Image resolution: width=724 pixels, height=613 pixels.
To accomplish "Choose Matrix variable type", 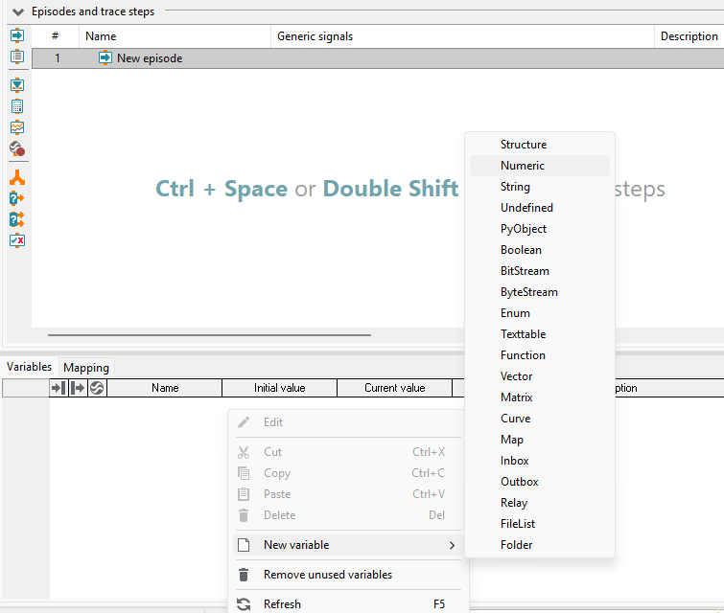I will tap(539, 397).
